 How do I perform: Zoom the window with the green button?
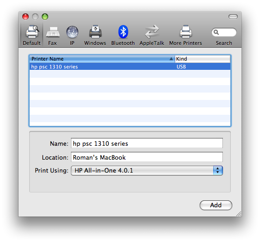tap(45, 17)
